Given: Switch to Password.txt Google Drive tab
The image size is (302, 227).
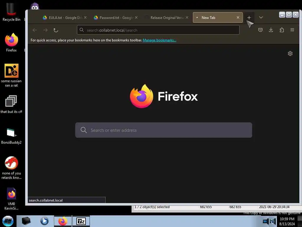Looking at the screenshot, I should coord(116,17).
